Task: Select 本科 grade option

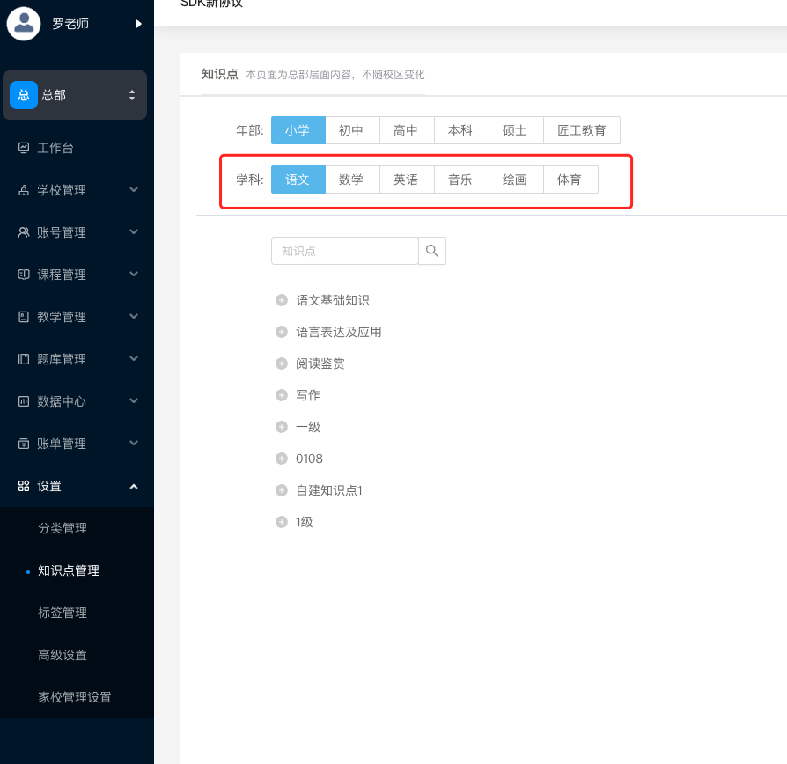Action: [461, 130]
